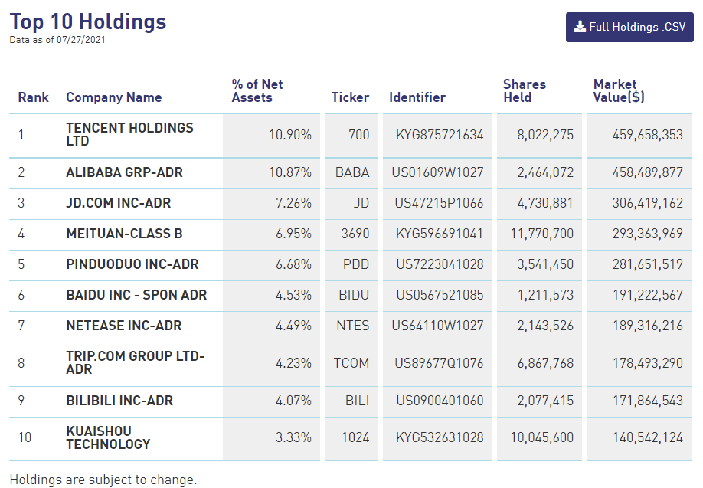Click identifier US64110W1027
This screenshot has height=488, width=703.
(x=437, y=325)
